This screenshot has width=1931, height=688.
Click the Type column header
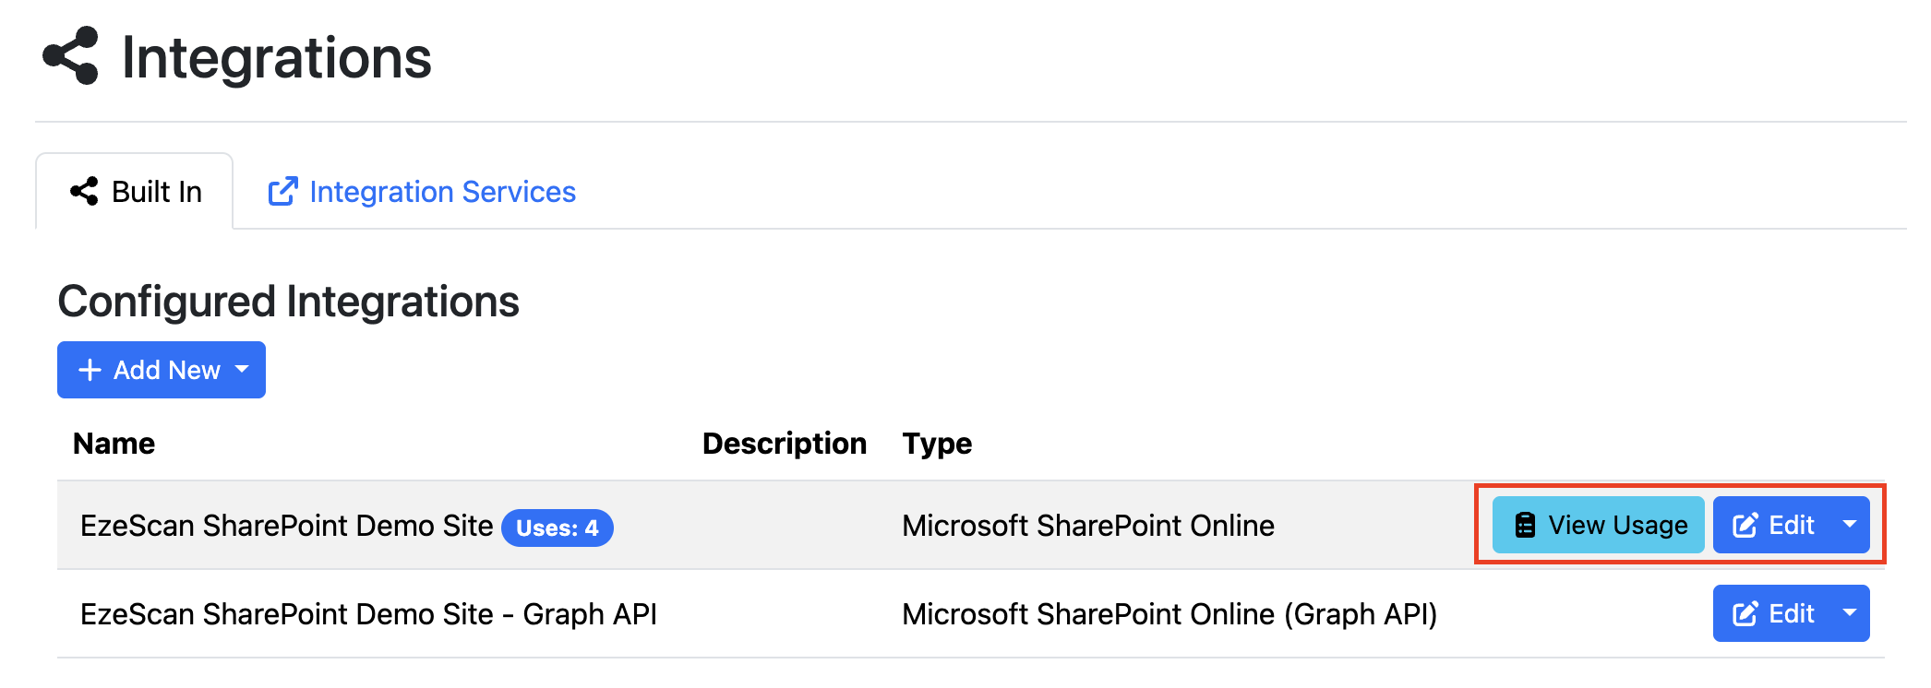tap(937, 444)
